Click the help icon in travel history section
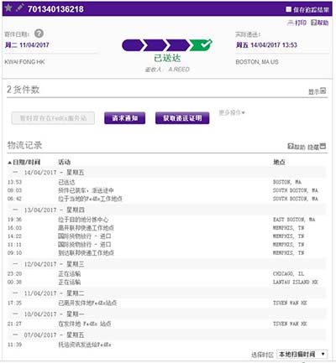Viewport: 336px width, 363px height. coord(291,146)
